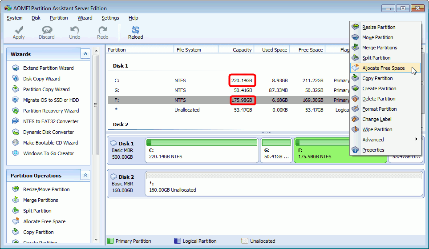
Task: Open the Disk Copy Wizard icon
Action: (x=16, y=78)
